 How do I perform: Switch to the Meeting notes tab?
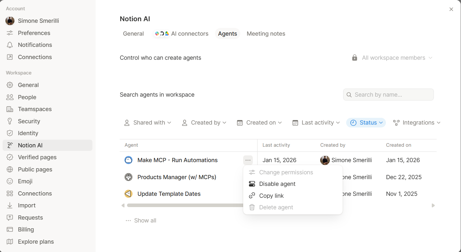pos(266,33)
